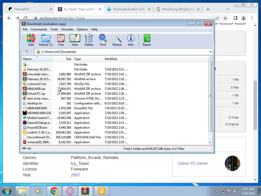This screenshot has width=261, height=196.
Task: Open the Options menu
Action: click(82, 29)
